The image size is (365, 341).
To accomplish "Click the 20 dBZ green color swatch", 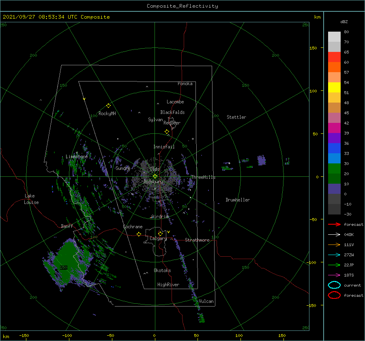I will click(x=334, y=169).
